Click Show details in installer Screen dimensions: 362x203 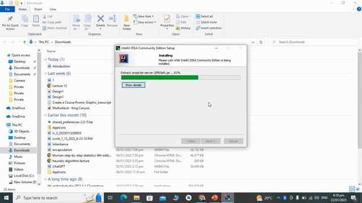[x=133, y=85]
